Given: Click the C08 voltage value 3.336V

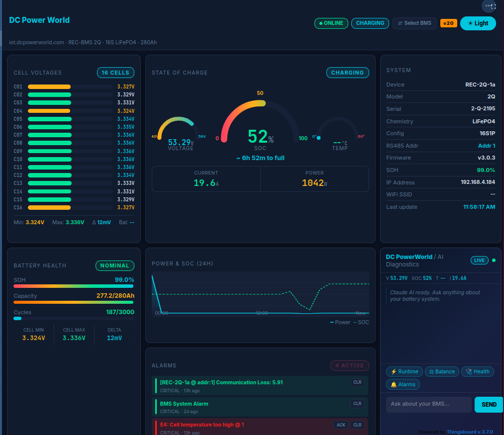Looking at the screenshot, I should tap(126, 143).
